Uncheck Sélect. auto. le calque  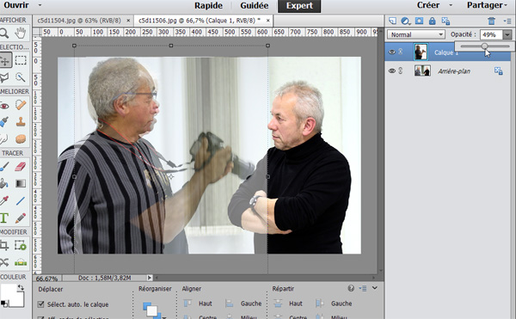point(40,304)
